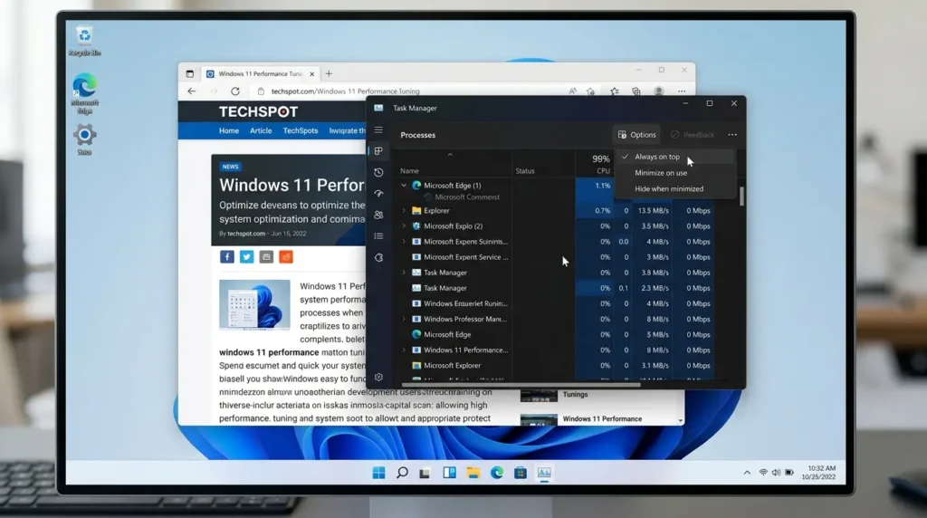This screenshot has height=518, width=927.
Task: Open Services icon in Task Manager sidebar
Action: (x=378, y=257)
